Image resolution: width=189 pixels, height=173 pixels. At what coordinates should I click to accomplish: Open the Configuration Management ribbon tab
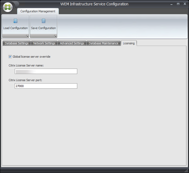tap(38, 11)
